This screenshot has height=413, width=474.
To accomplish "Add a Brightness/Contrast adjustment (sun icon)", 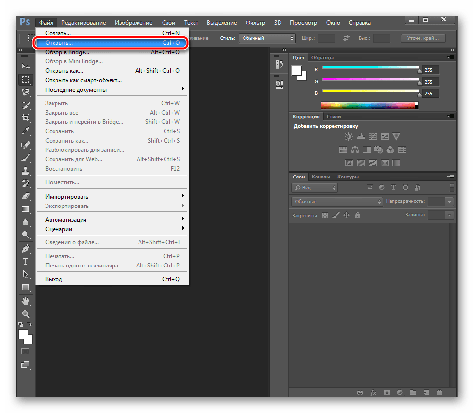I will [x=349, y=137].
